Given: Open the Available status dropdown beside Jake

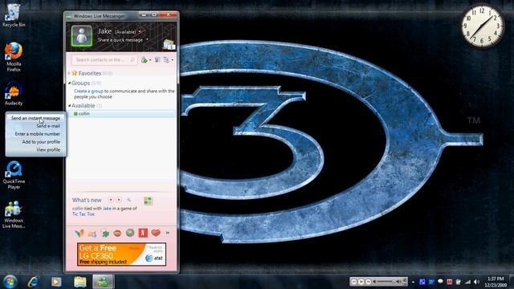Looking at the screenshot, I should [x=140, y=32].
